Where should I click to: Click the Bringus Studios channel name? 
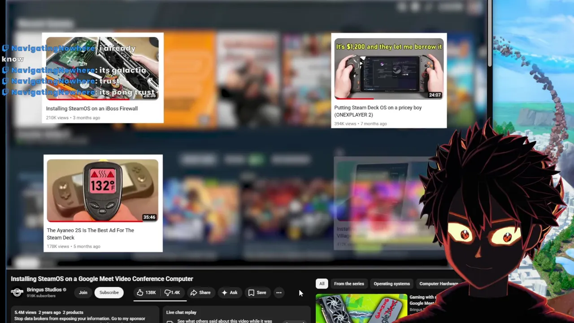pyautogui.click(x=44, y=290)
